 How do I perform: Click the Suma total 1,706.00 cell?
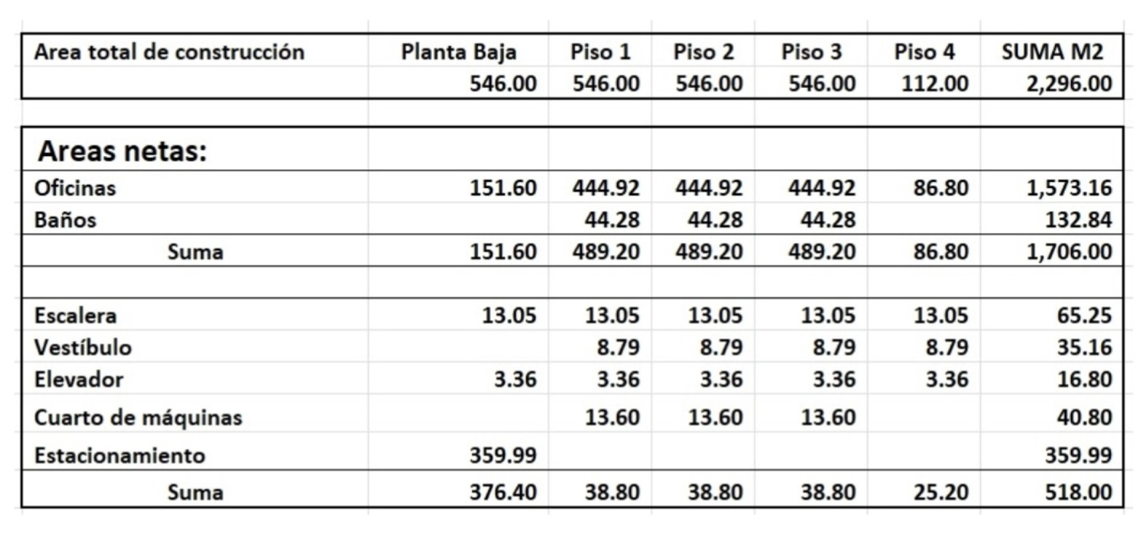[1052, 251]
